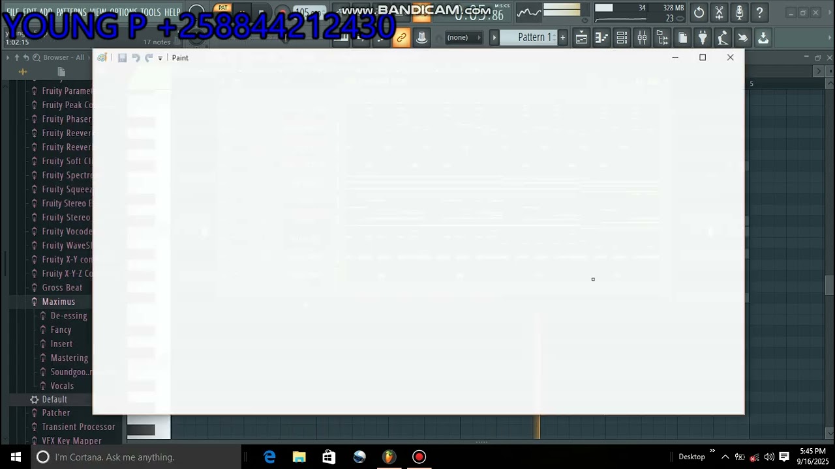Viewport: 835px width, 469px height.
Task: Click browser search magnifier icon
Action: [37, 57]
